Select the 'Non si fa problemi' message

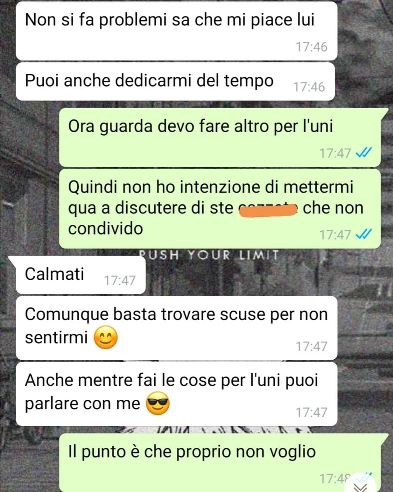(x=176, y=31)
